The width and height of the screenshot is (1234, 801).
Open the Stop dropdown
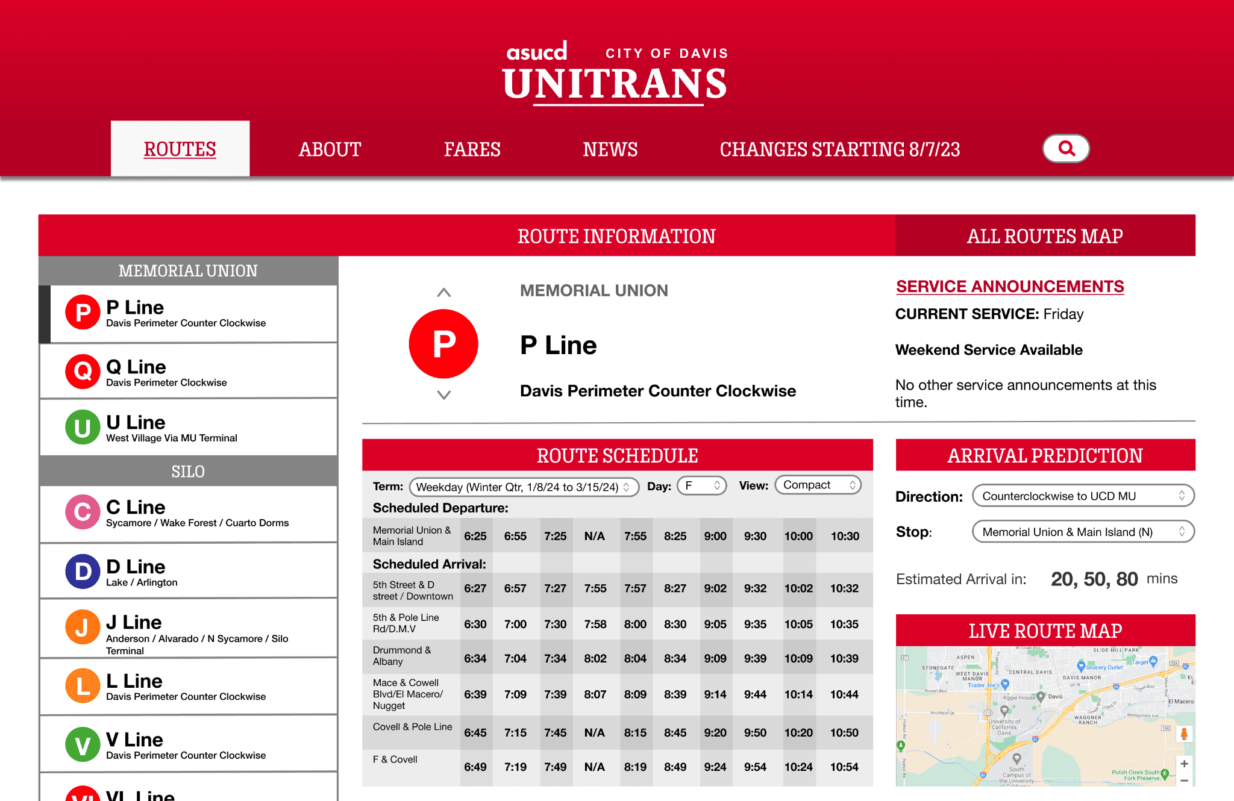[1083, 531]
